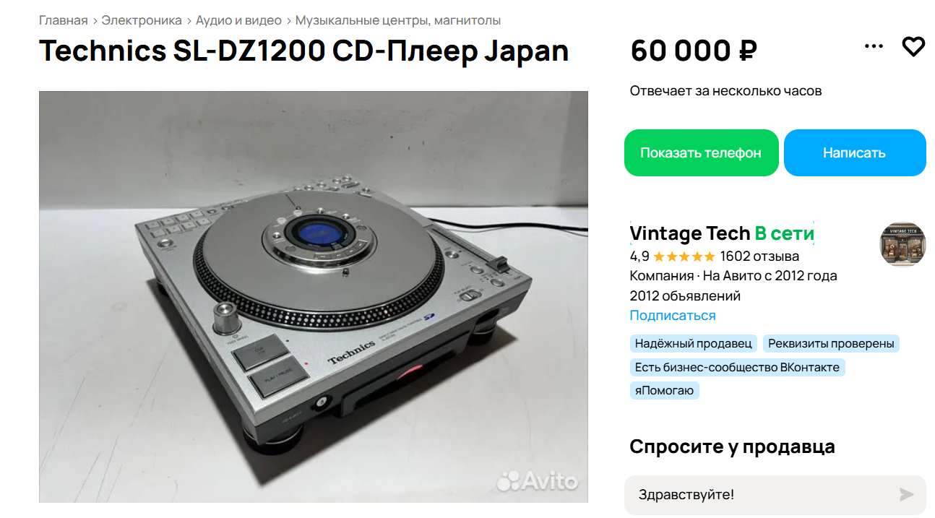Image resolution: width=935 pixels, height=518 pixels.
Task: Click the яПомогаю badge
Action: (665, 391)
